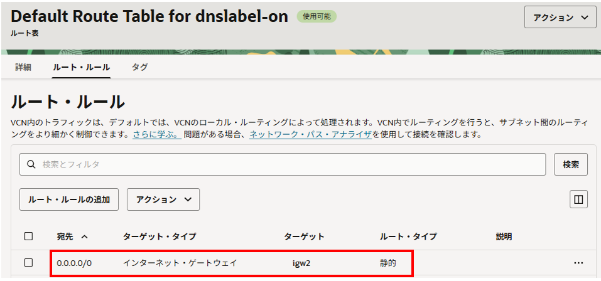Image resolution: width=601 pixels, height=281 pixels.
Task: Click the igw2 target link
Action: 302,263
